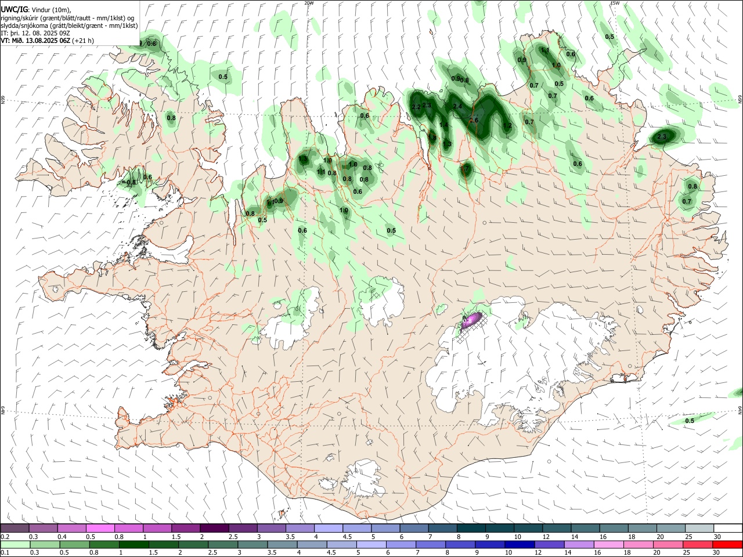Click the IT: þri. 12. 08. 2025 09Z line
This screenshot has width=743, height=557.
tap(35, 33)
